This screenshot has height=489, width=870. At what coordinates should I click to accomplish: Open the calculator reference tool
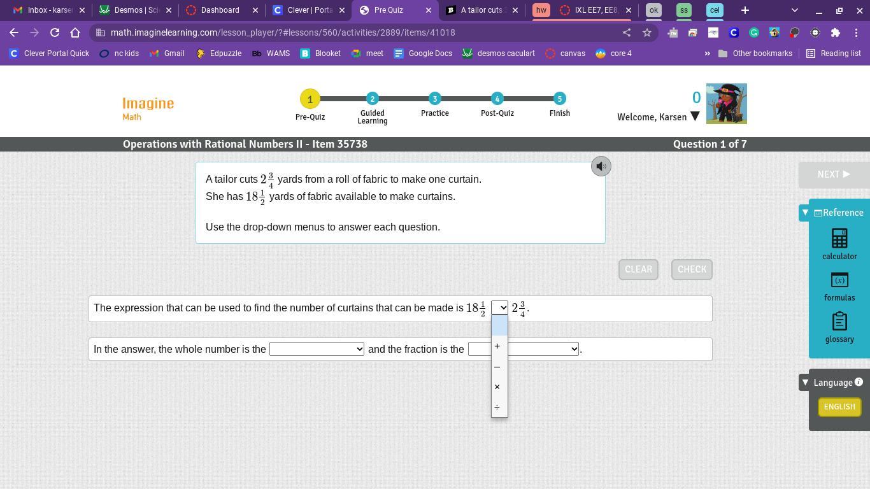[839, 244]
